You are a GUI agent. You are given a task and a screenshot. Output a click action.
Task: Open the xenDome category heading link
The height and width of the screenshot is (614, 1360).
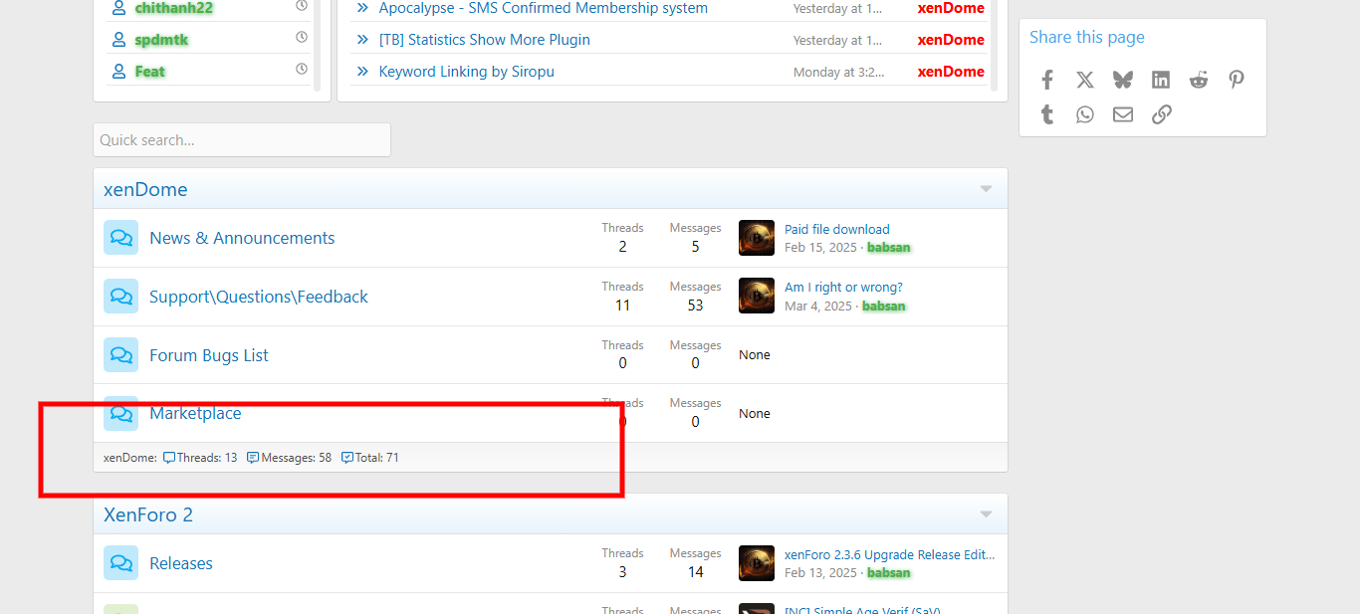tap(145, 189)
